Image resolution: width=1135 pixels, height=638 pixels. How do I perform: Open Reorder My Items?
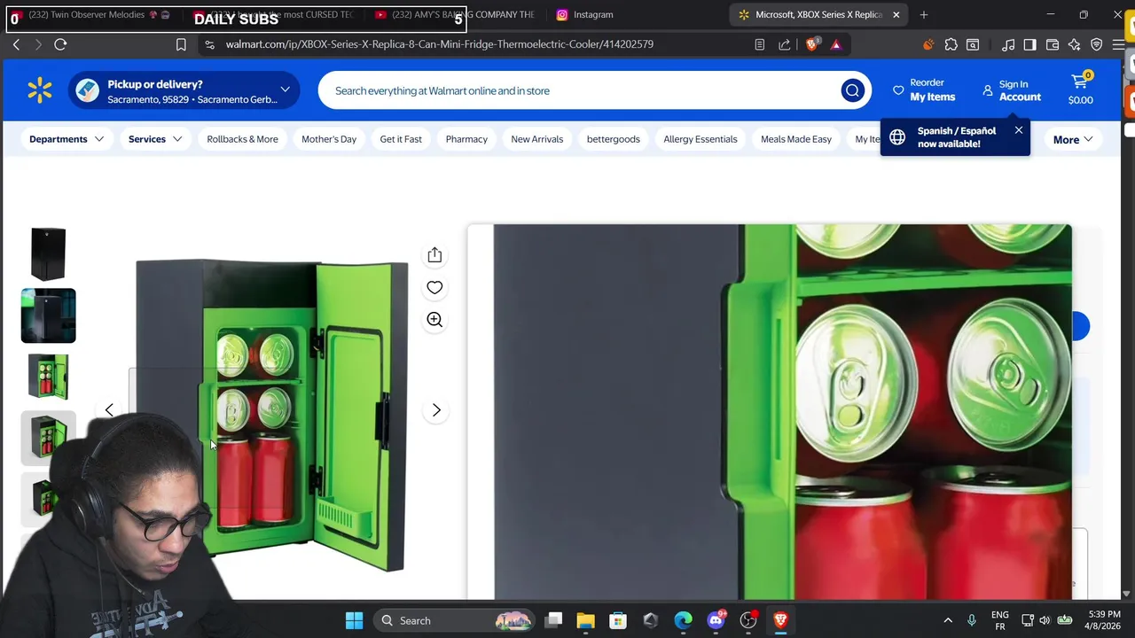coord(924,90)
